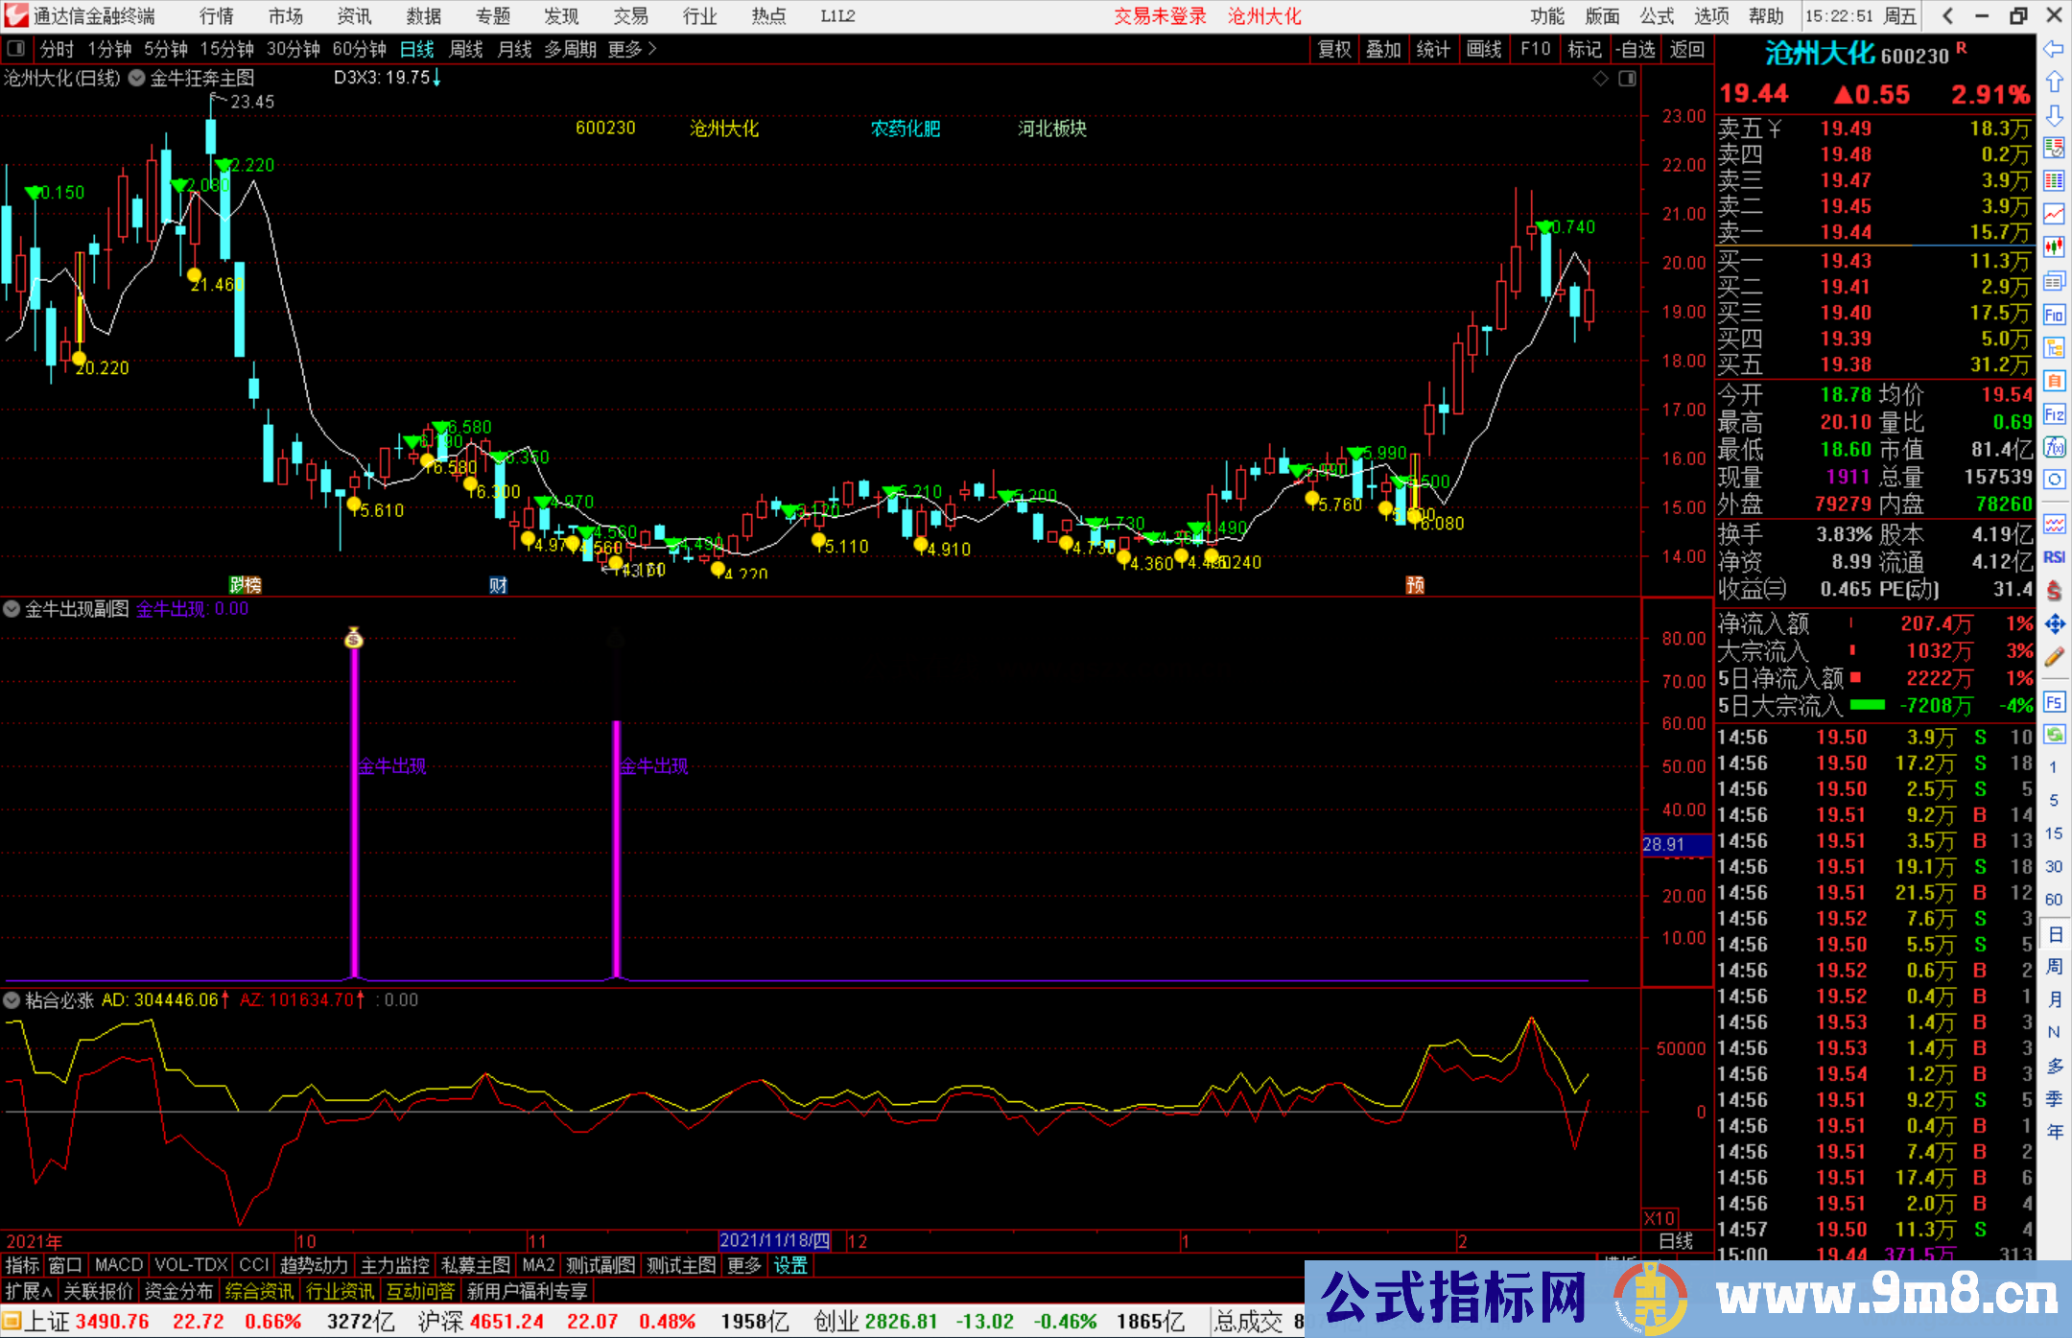2072x1338 pixels.
Task: Click the 复权 button
Action: (1334, 49)
